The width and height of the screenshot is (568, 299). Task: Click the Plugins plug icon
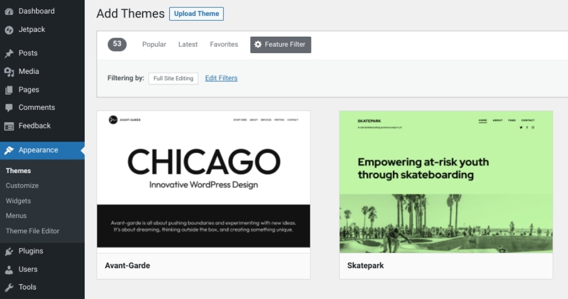(9, 251)
